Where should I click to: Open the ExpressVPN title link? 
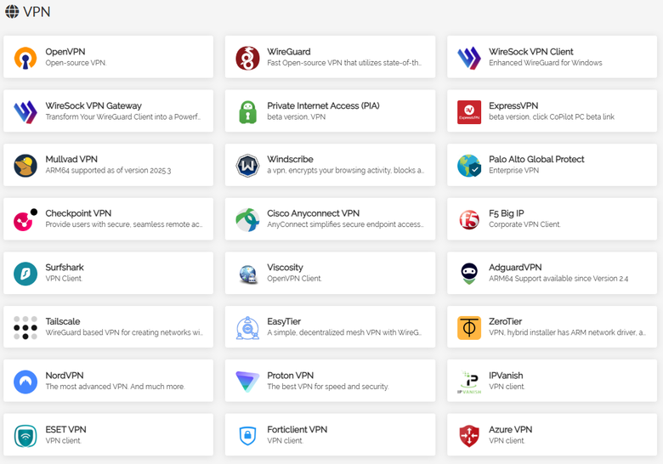(x=513, y=105)
